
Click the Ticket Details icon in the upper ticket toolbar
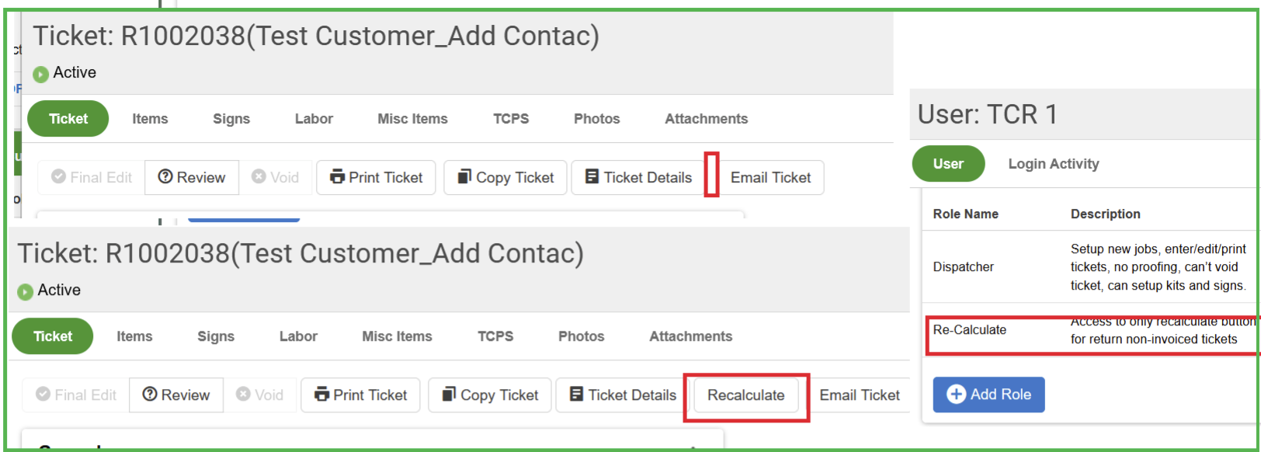[592, 177]
